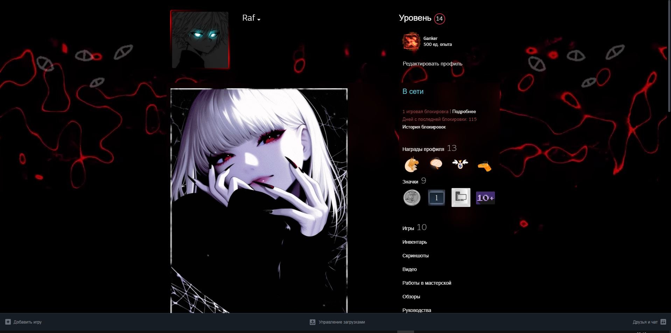Viewport: 671px width, 333px height.
Task: Open the Награды профиля section link
Action: (423, 149)
